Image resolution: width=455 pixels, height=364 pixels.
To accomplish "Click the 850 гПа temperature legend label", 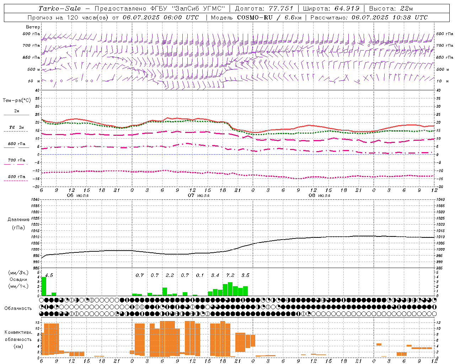I will 17,144.
